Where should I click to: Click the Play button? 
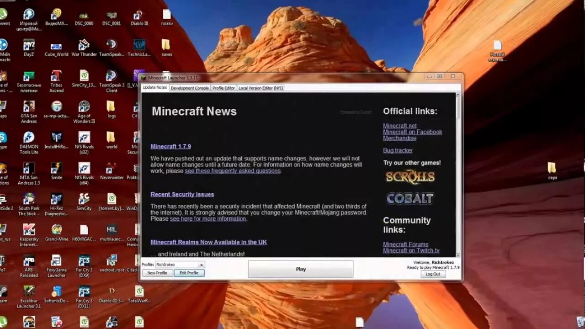[301, 269]
